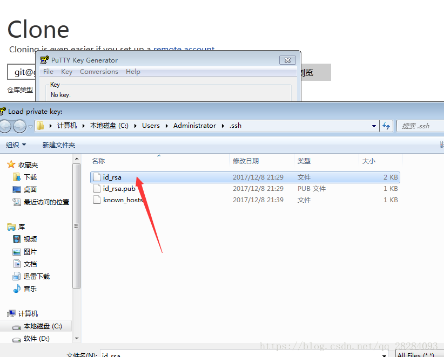Go to Users in the breadcrumb

pos(151,126)
